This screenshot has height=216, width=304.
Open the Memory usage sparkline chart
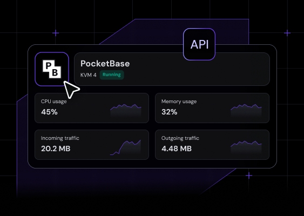(x=246, y=110)
